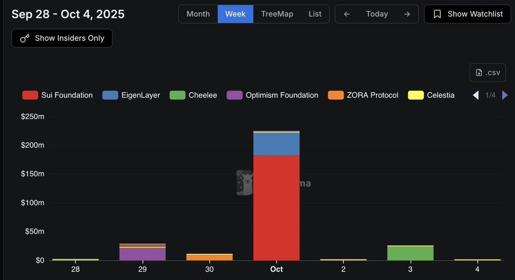This screenshot has height=280, width=515.
Task: Click the key icon beside Show Insiders Only
Action: (x=24, y=38)
